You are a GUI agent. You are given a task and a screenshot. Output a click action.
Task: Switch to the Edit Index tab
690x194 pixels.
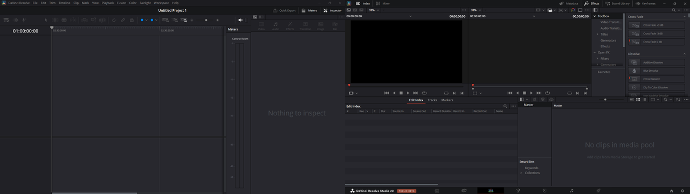click(x=416, y=100)
